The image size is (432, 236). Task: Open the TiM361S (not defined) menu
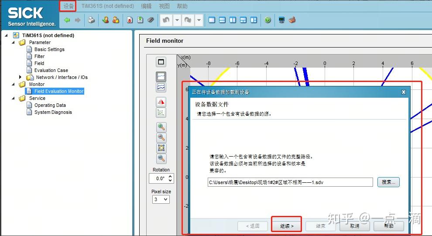pos(108,6)
